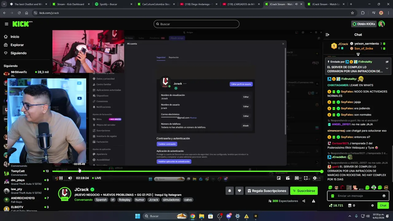
Task: Expand the pinned message chevron
Action: [x=387, y=68]
